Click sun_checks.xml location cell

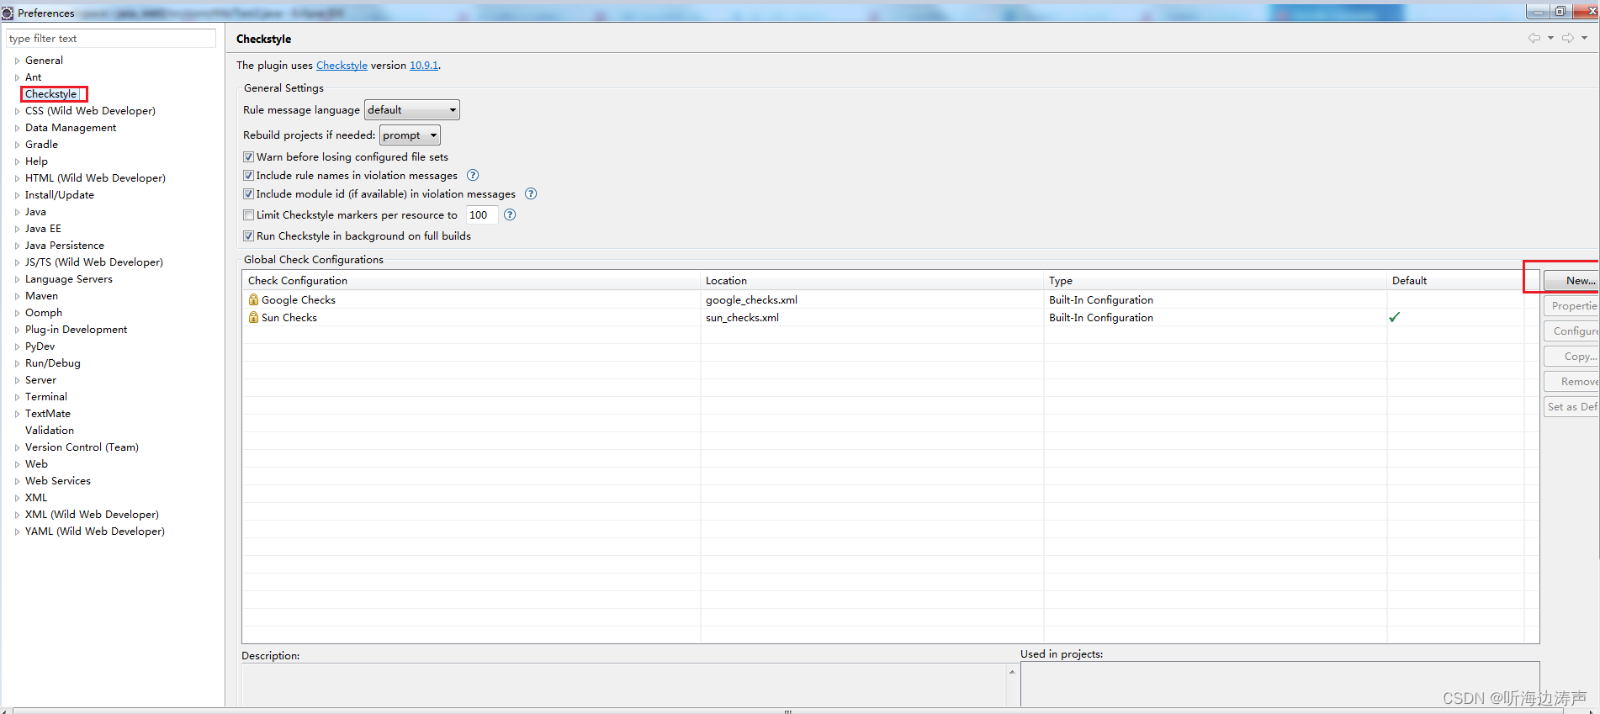pos(742,317)
